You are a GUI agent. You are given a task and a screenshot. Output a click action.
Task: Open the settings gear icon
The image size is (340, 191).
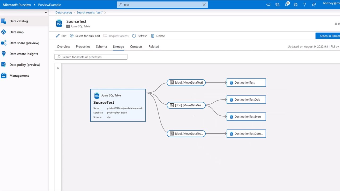(x=296, y=5)
